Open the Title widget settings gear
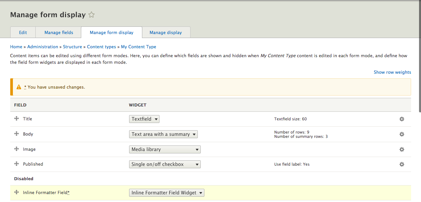421x202 pixels. pyautogui.click(x=402, y=119)
